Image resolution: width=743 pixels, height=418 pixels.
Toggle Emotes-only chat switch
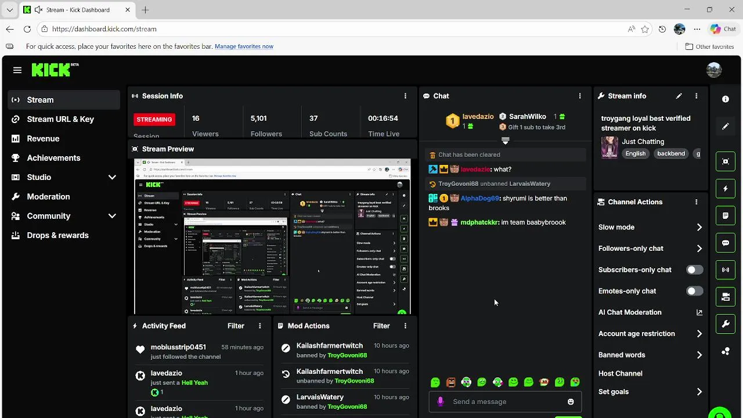[x=694, y=291]
